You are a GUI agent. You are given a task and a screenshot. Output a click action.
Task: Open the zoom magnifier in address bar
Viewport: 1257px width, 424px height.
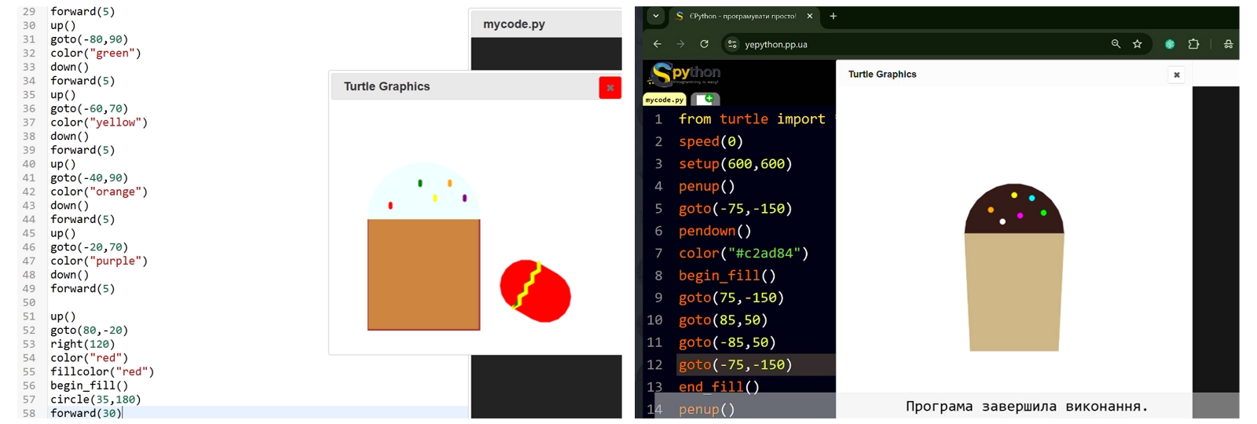click(1116, 44)
